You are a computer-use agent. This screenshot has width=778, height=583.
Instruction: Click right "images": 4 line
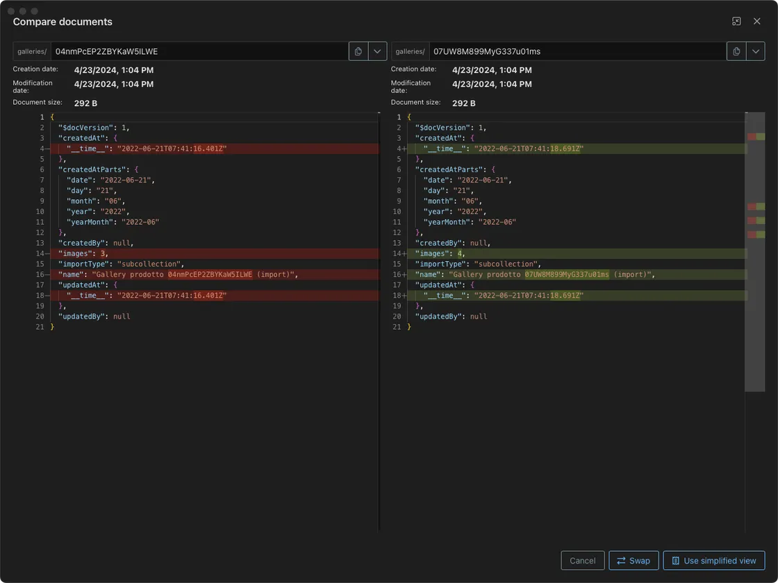pos(577,254)
